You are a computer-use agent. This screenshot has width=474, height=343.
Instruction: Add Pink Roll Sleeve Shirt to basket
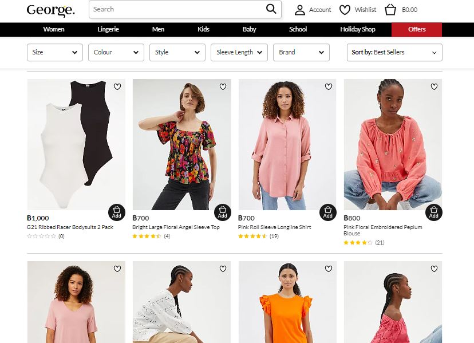click(328, 212)
